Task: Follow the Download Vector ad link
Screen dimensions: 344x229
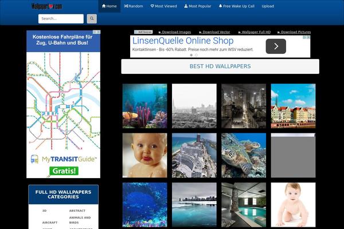Action: coord(214,32)
